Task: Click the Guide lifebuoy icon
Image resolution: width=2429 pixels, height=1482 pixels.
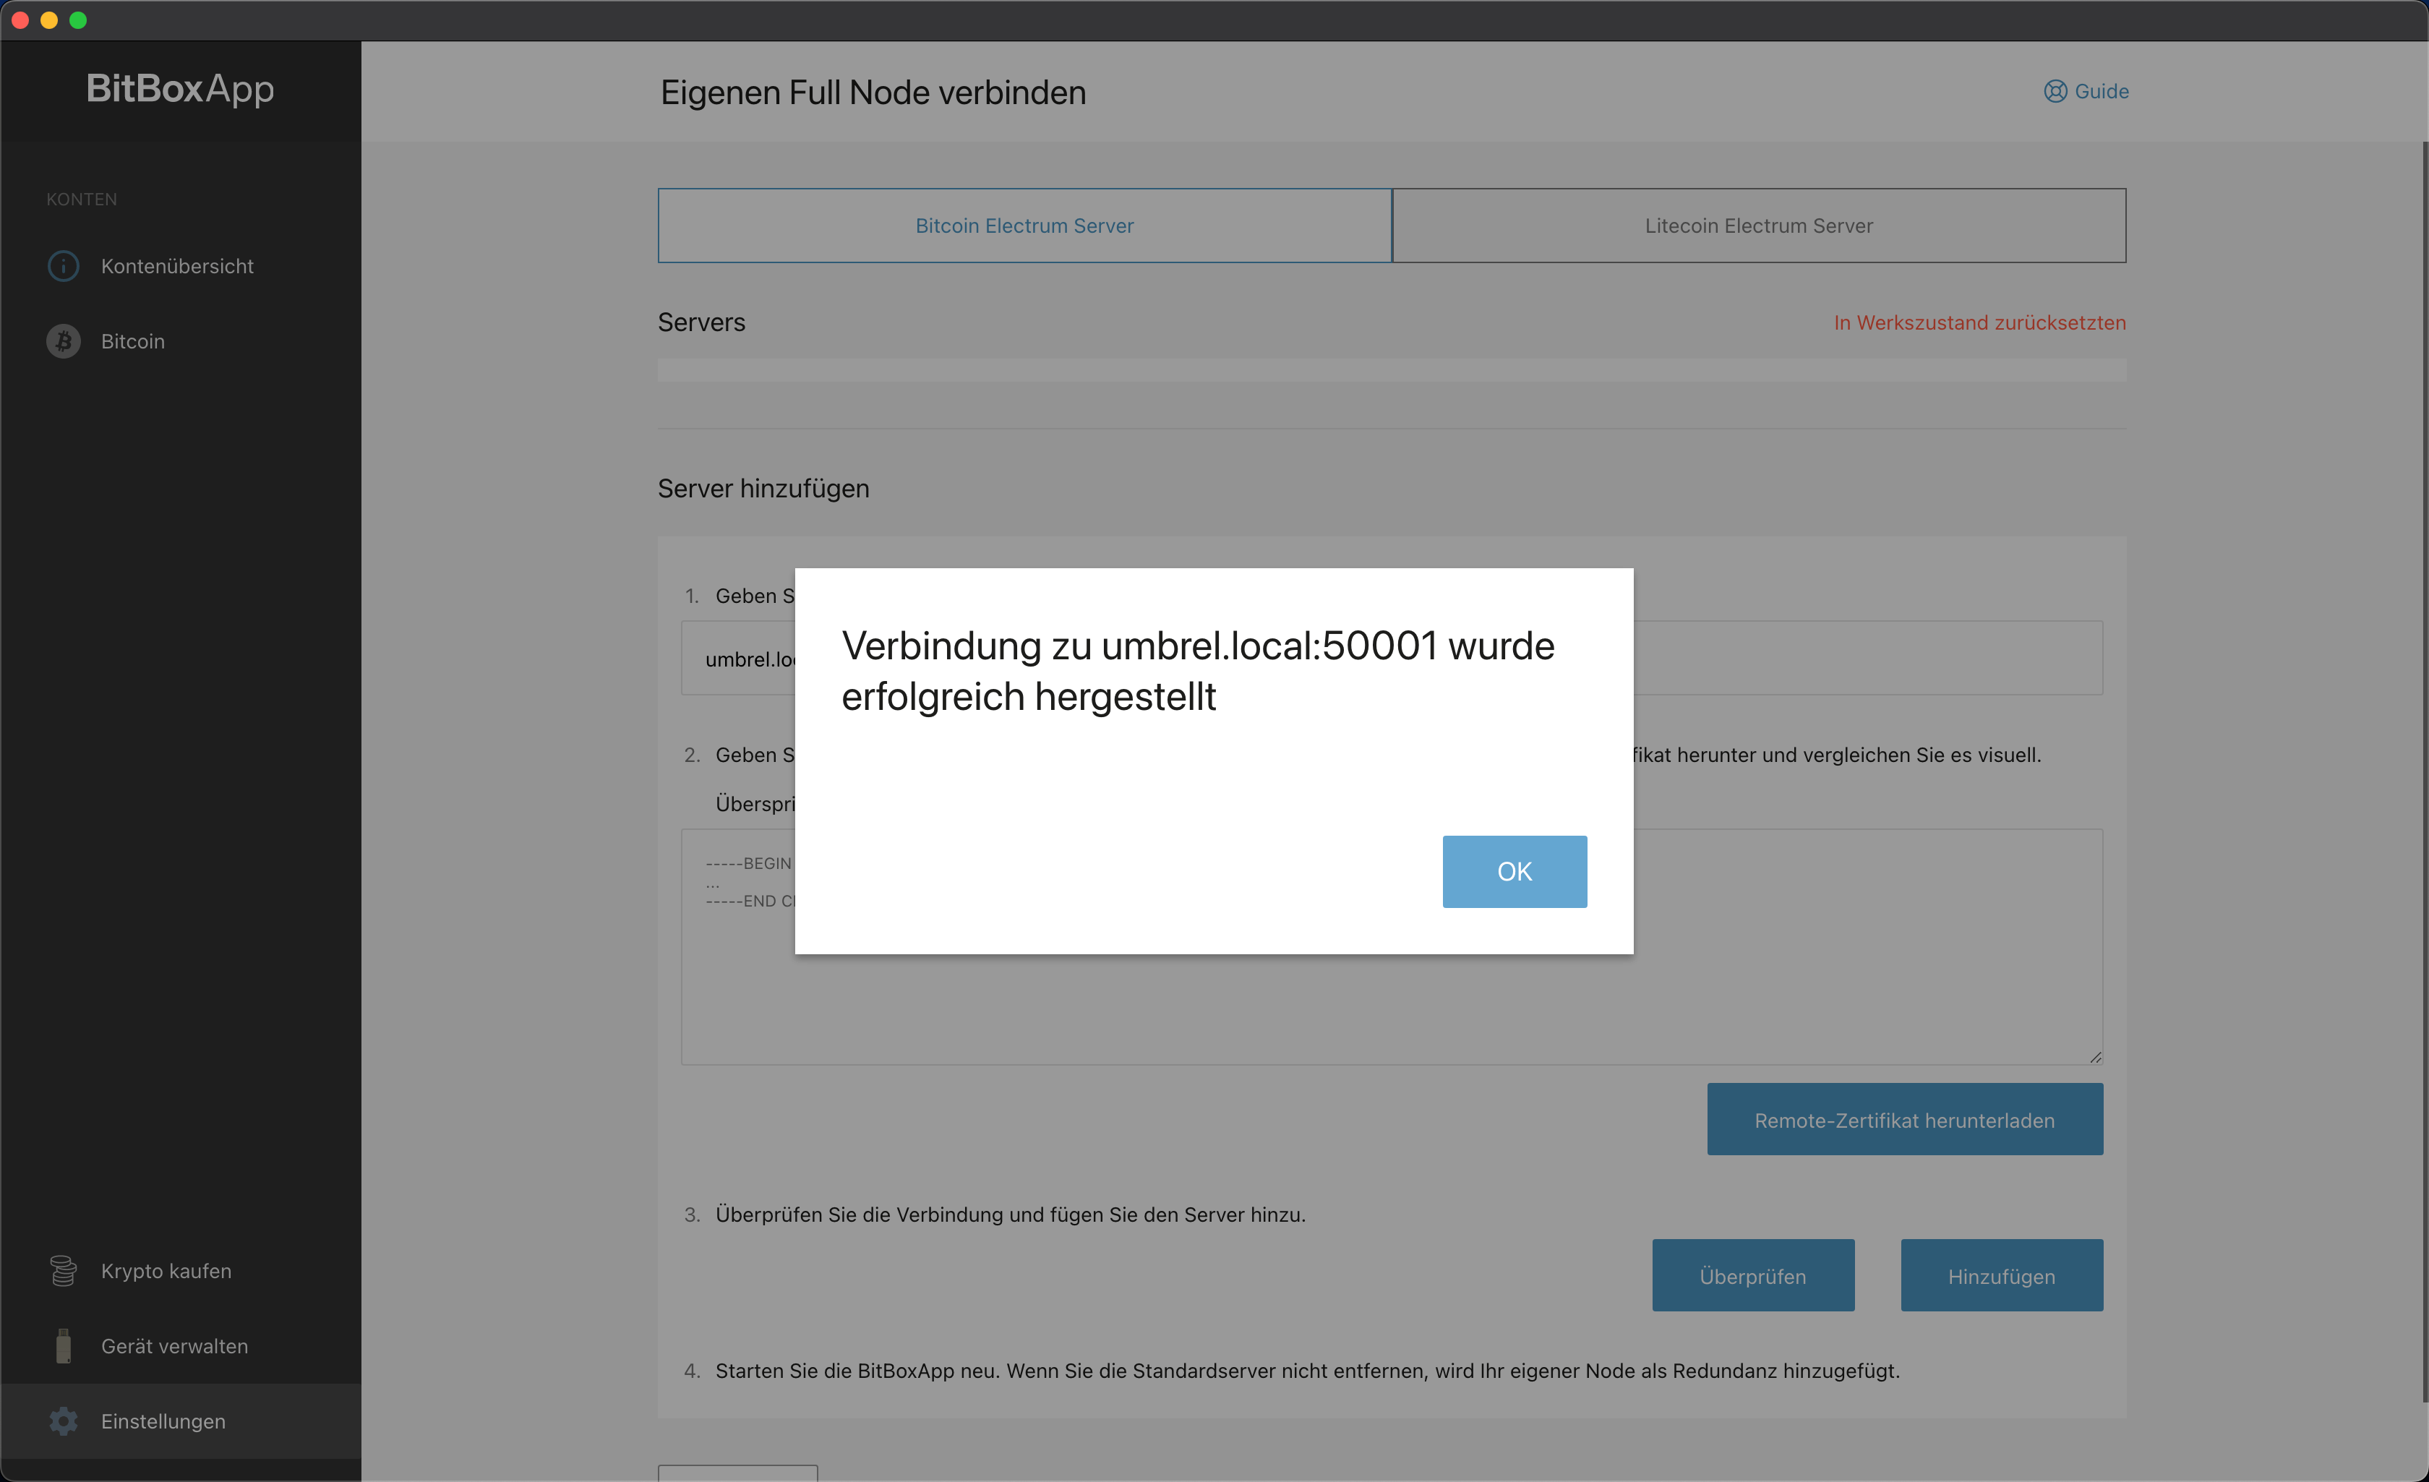Action: [2055, 92]
